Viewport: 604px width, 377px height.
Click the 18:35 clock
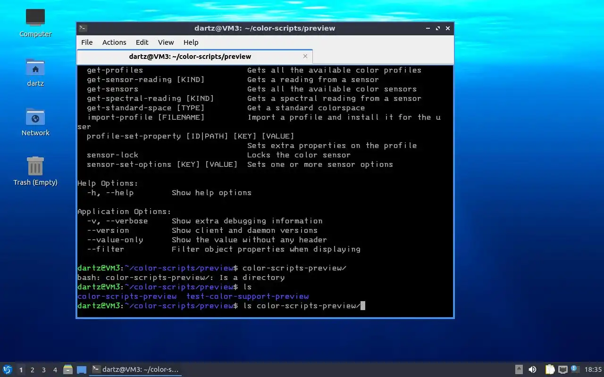pos(593,369)
